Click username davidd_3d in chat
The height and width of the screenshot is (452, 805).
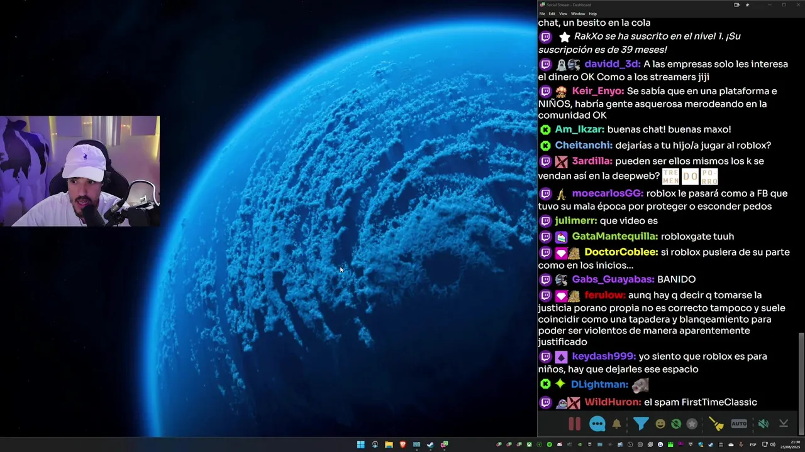coord(612,64)
